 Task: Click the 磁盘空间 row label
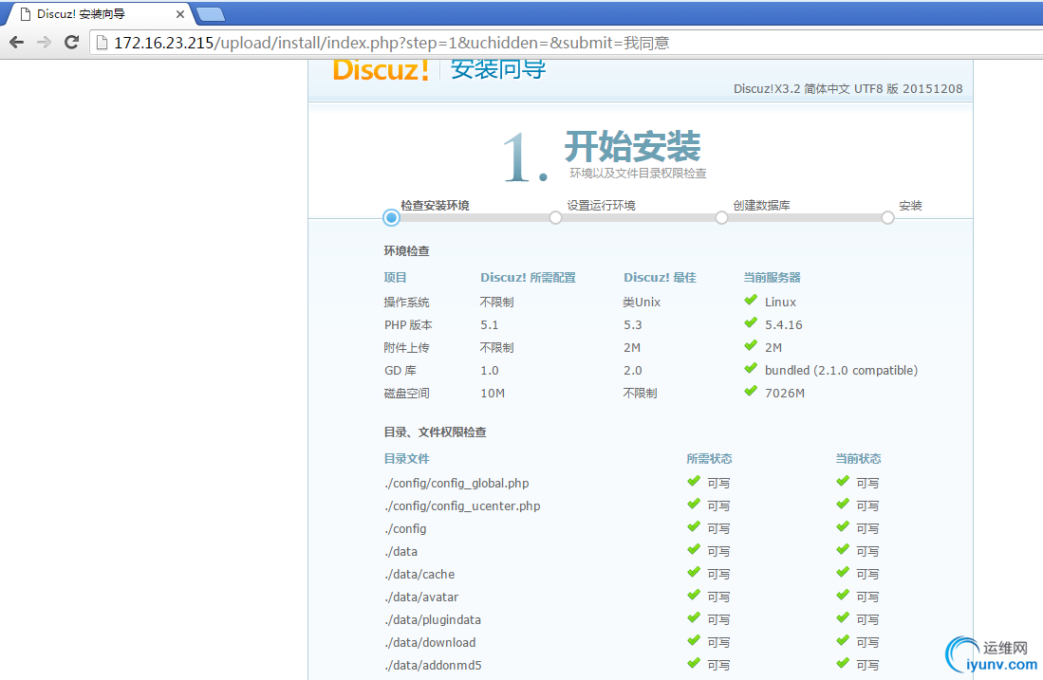(x=406, y=393)
